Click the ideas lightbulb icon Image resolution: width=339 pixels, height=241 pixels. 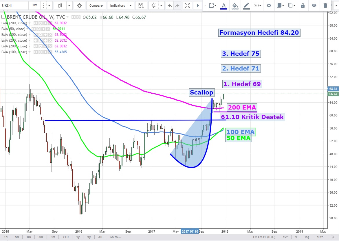(x=154, y=5)
